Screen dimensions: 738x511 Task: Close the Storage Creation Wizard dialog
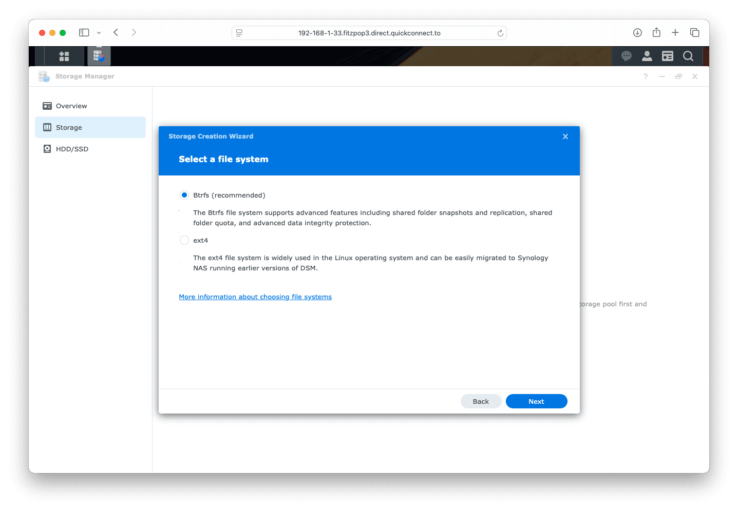565,136
